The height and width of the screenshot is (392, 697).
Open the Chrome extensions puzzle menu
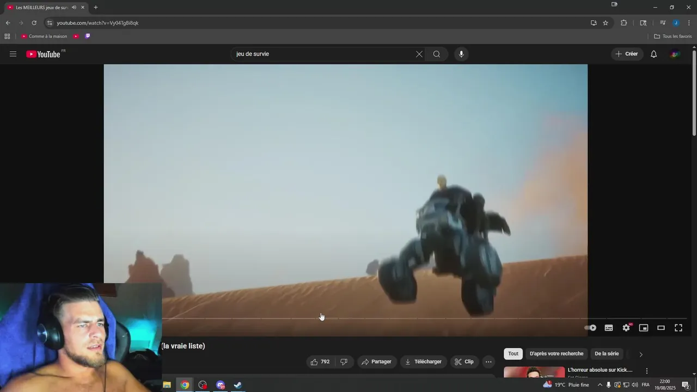[624, 23]
